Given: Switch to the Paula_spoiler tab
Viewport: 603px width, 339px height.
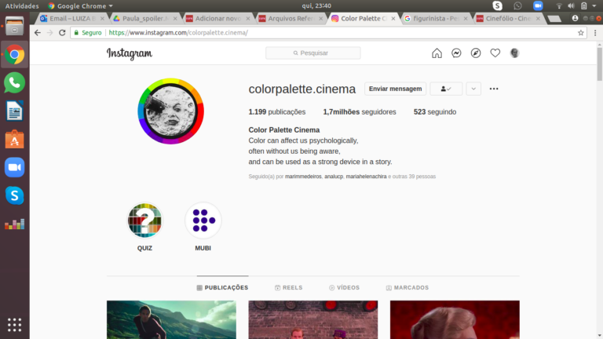Looking at the screenshot, I should [x=145, y=19].
